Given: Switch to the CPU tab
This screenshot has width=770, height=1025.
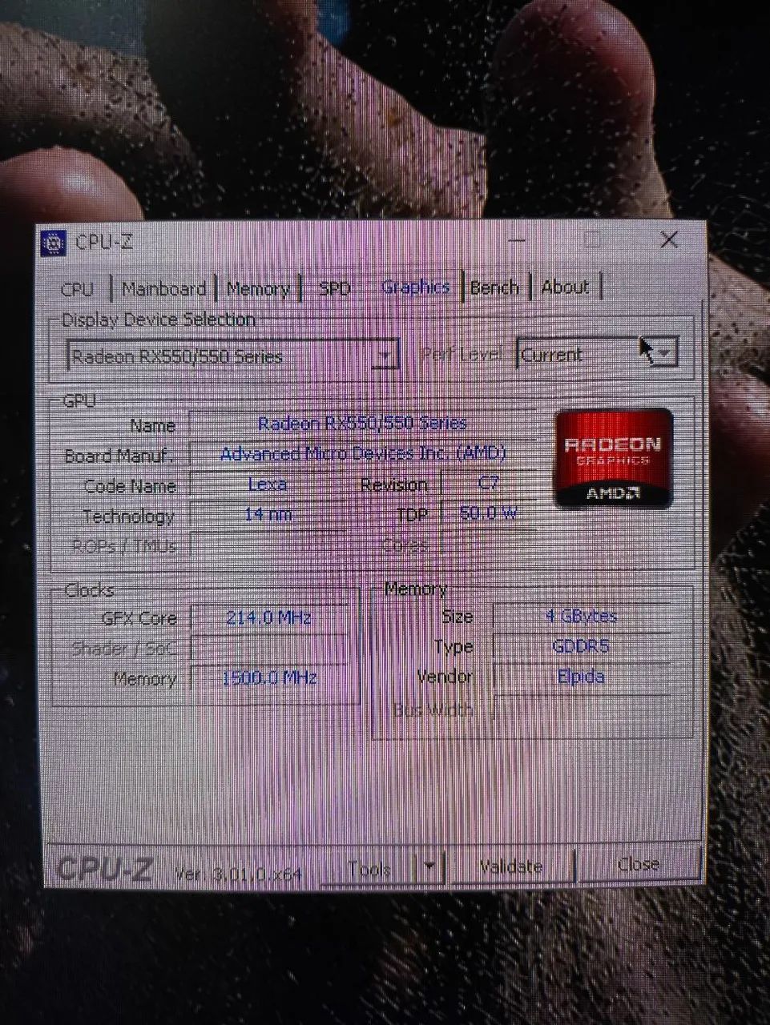Looking at the screenshot, I should click(77, 290).
